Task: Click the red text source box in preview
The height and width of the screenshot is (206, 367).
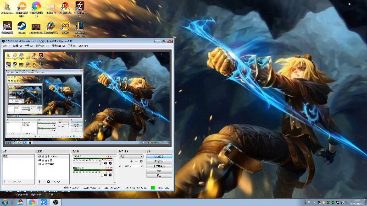Action: (x=82, y=54)
